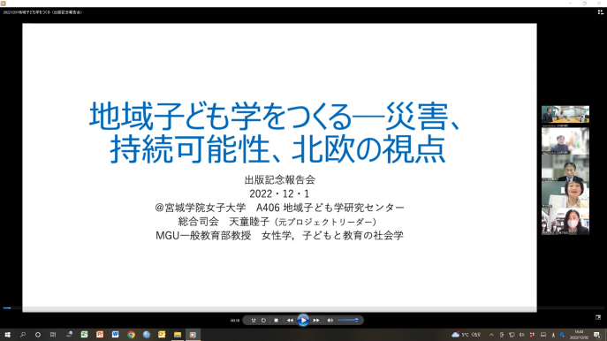Toggle repeat mode in the player
The image size is (607, 341).
point(263,320)
